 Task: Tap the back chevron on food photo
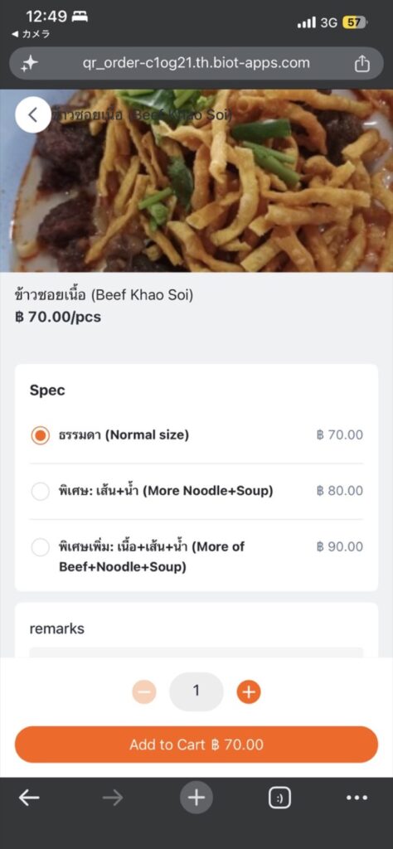33,114
